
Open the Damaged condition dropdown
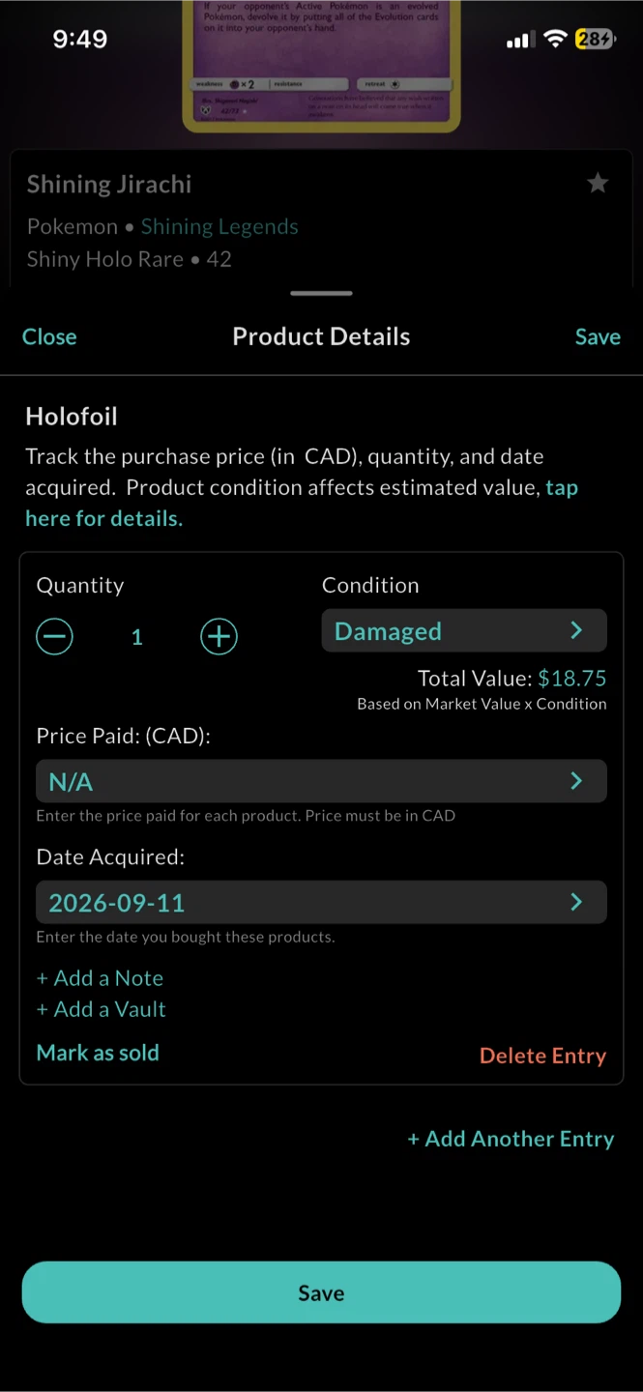[464, 631]
